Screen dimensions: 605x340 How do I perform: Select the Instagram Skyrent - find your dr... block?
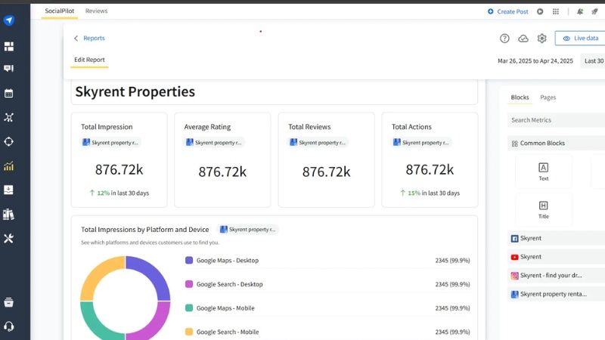tap(557, 275)
